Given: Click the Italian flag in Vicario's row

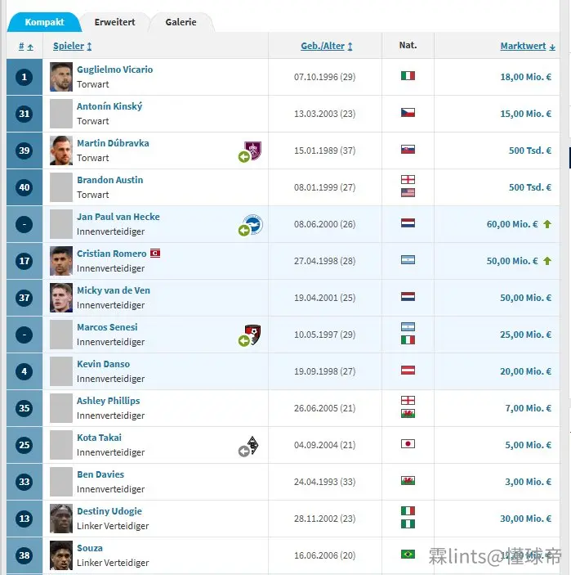Looking at the screenshot, I should coord(408,76).
